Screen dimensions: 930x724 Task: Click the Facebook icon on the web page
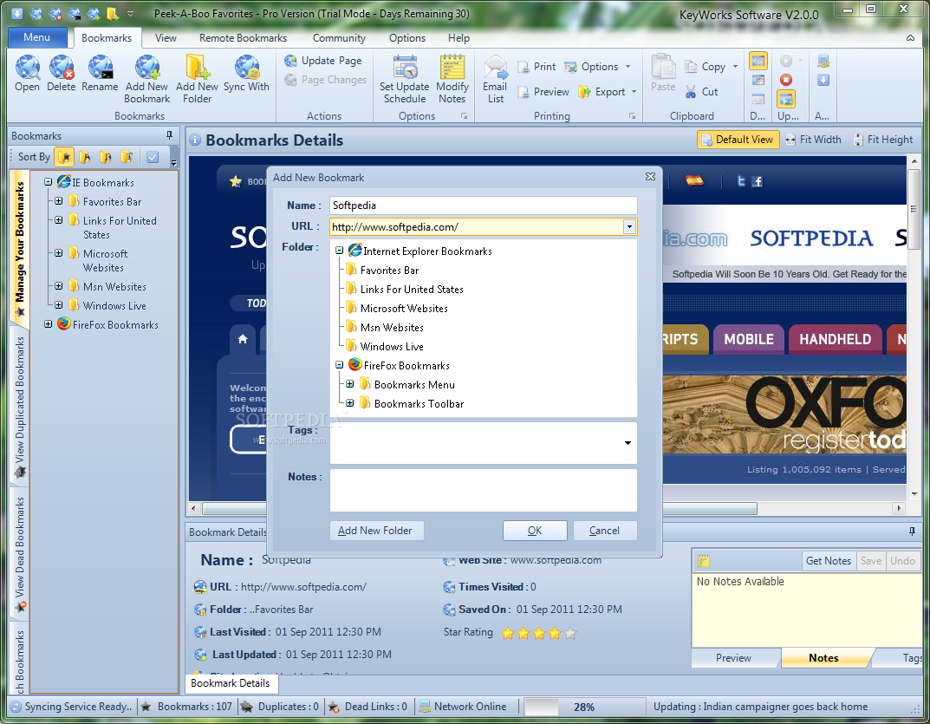tap(757, 181)
